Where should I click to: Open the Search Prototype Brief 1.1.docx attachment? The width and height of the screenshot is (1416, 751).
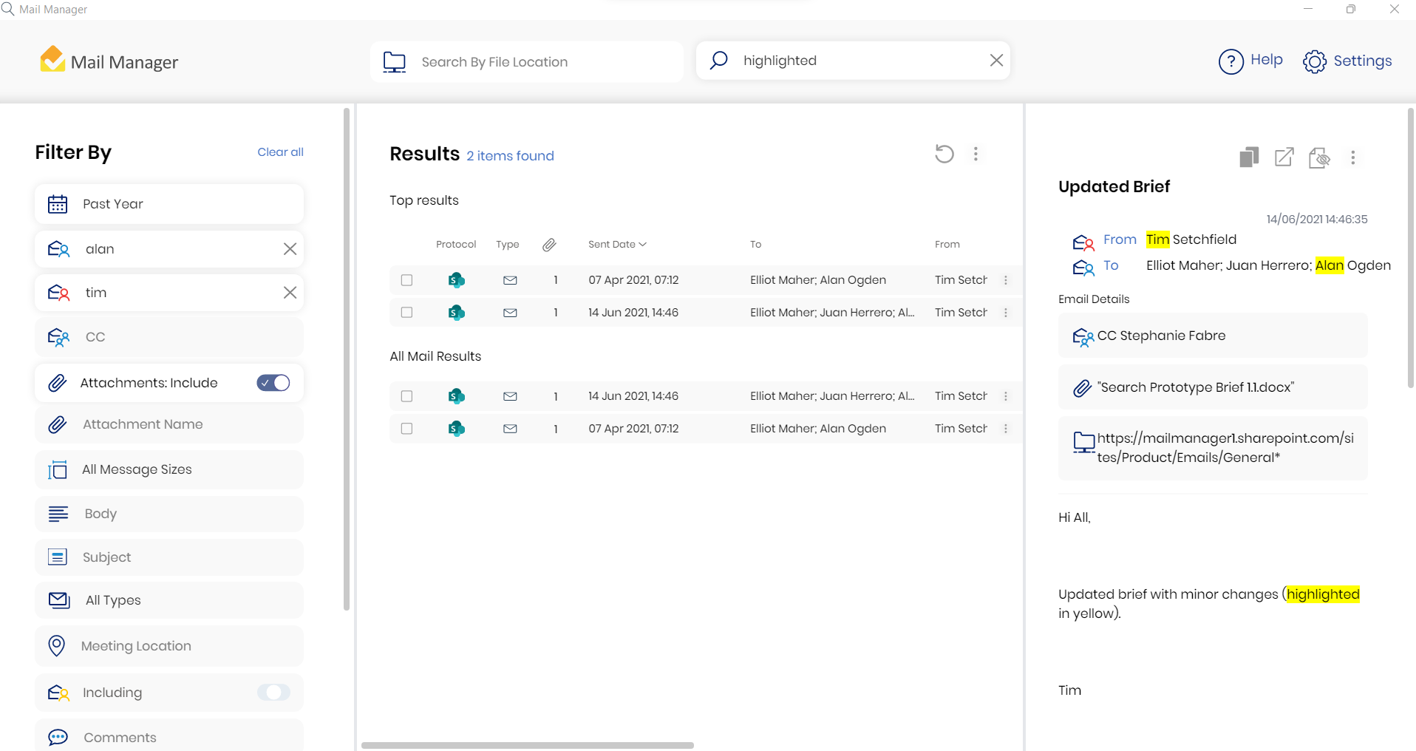[x=1195, y=387]
